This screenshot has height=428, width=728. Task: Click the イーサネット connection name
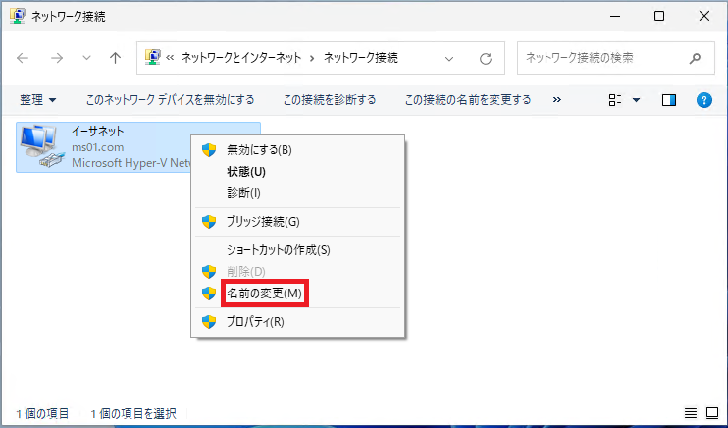point(97,131)
